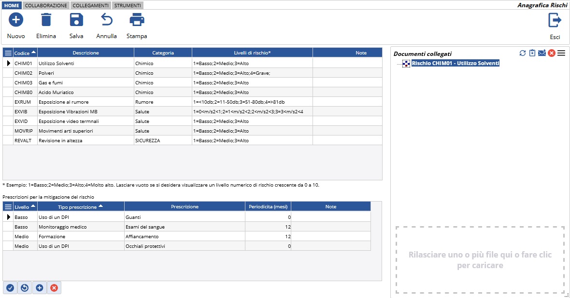Exit the form with Esci icon
Viewport: 570px width, 298px height.
pos(555,20)
